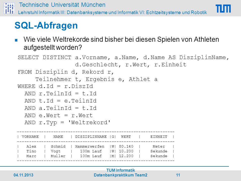Click 'Sekunde' in the Marc row
The image size is (241, 181).
pyautogui.click(x=159, y=156)
